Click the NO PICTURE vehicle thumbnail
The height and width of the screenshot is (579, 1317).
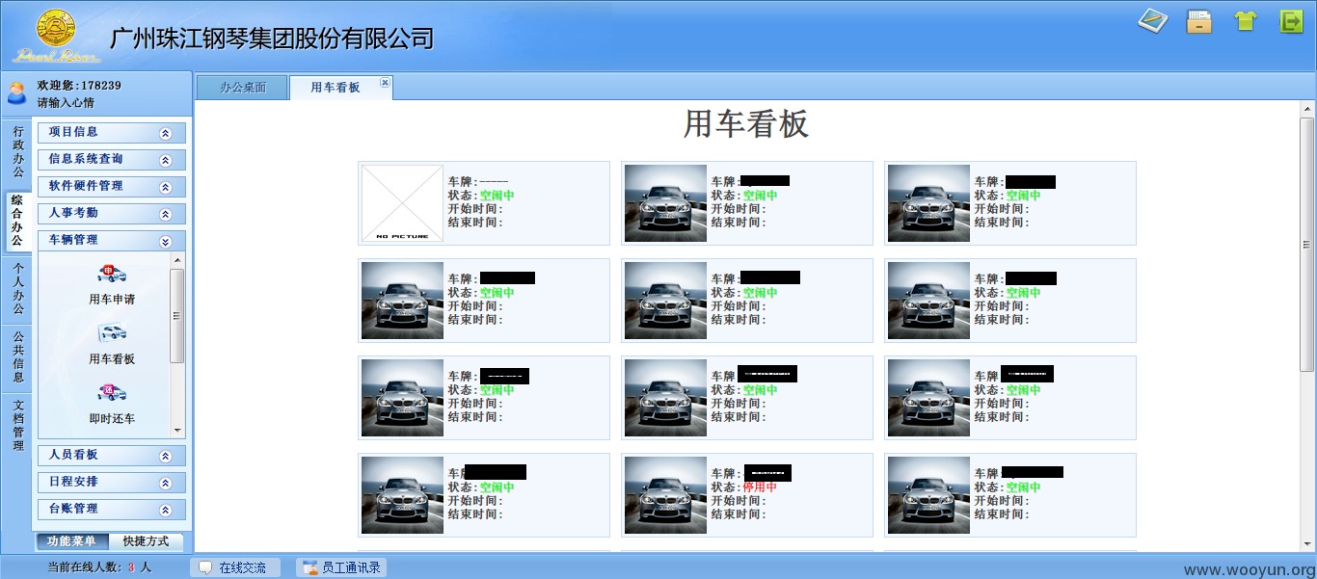[402, 203]
